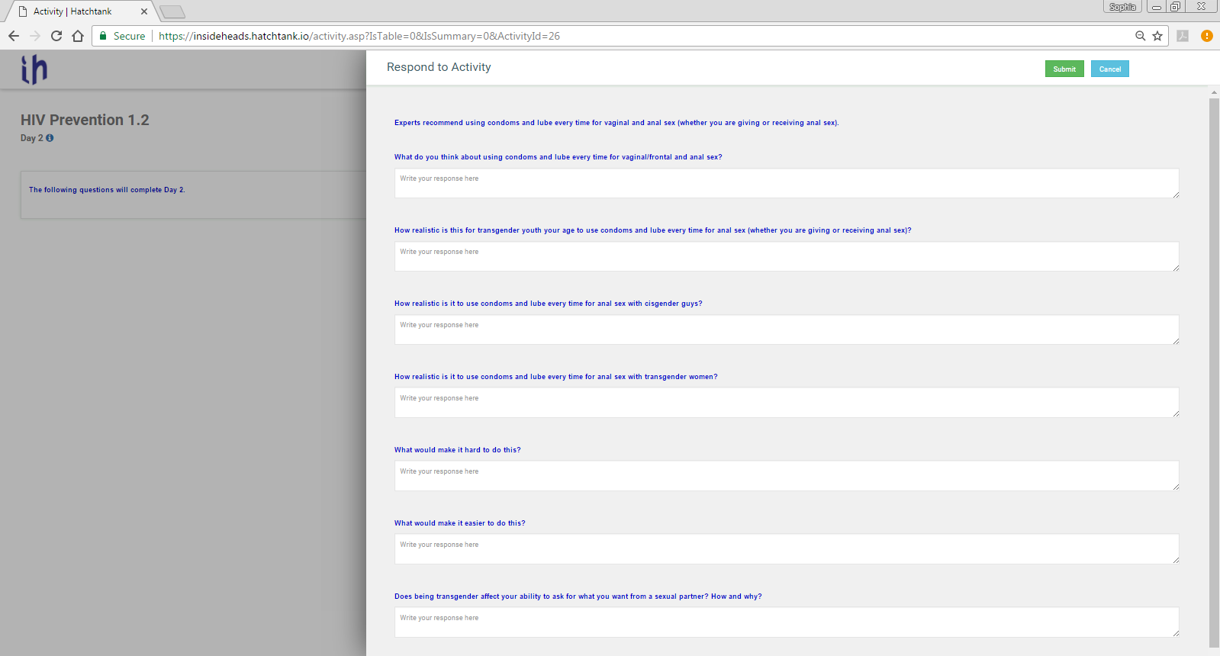
Task: Click the address bar URL
Action: [359, 36]
